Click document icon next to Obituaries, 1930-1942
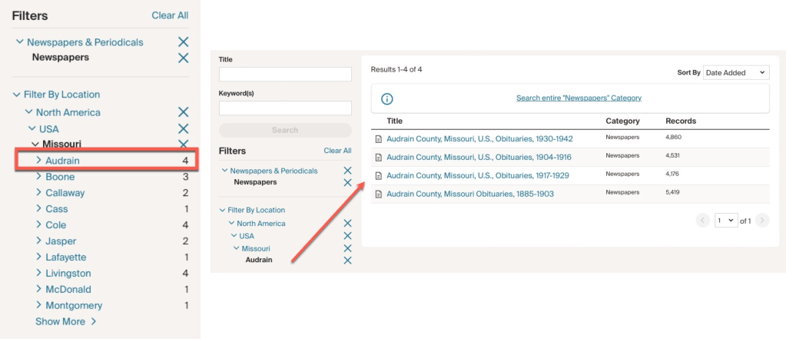Viewport: 786px width, 339px height. 378,139
